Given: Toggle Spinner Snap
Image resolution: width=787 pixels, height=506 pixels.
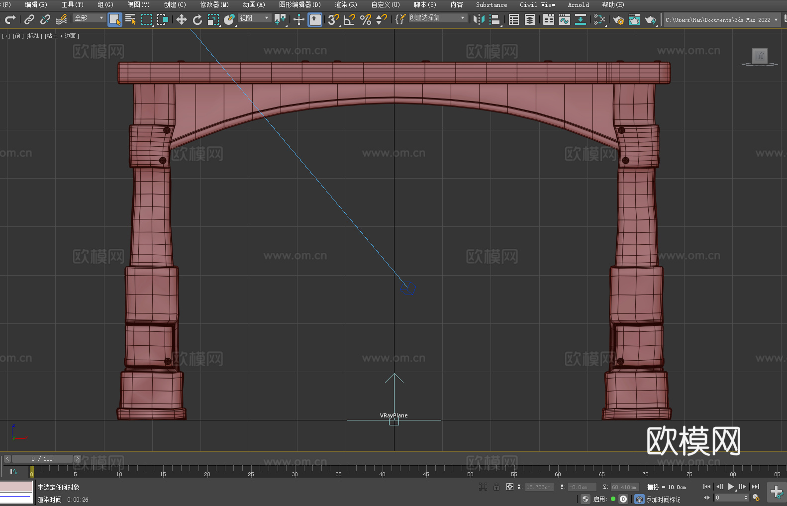Looking at the screenshot, I should (x=382, y=19).
